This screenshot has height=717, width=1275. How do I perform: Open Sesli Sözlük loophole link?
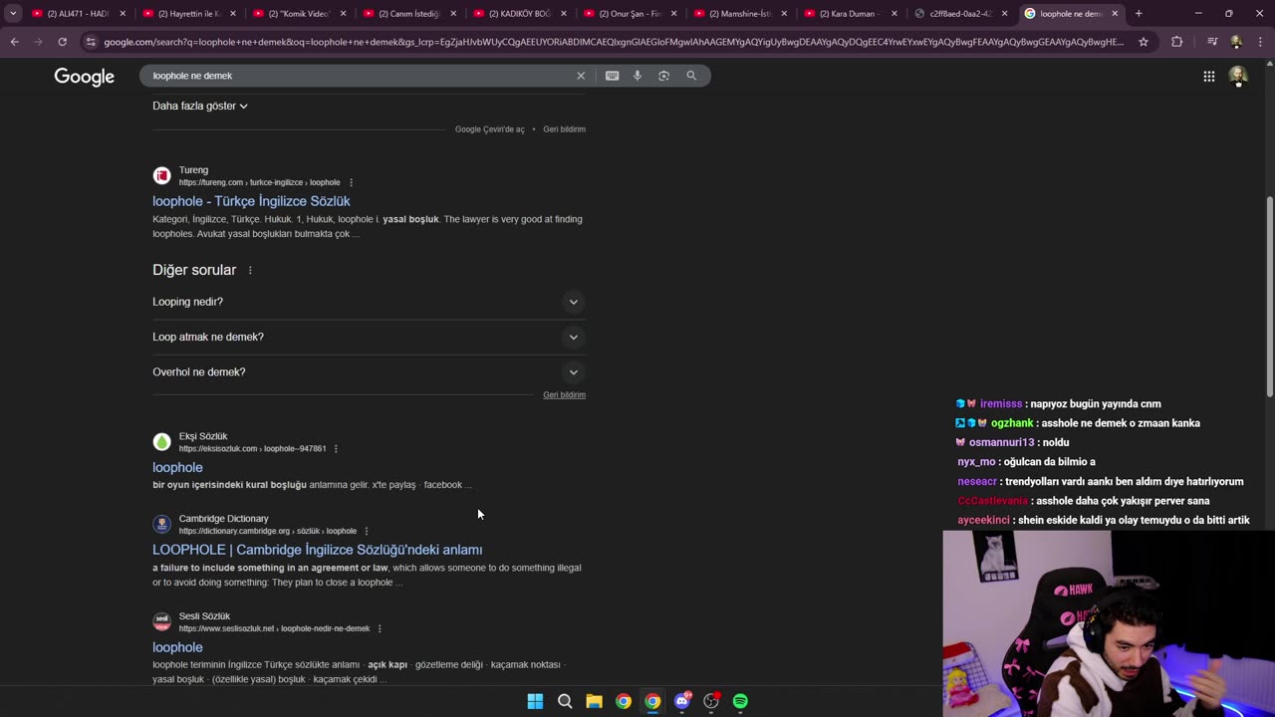tap(177, 647)
